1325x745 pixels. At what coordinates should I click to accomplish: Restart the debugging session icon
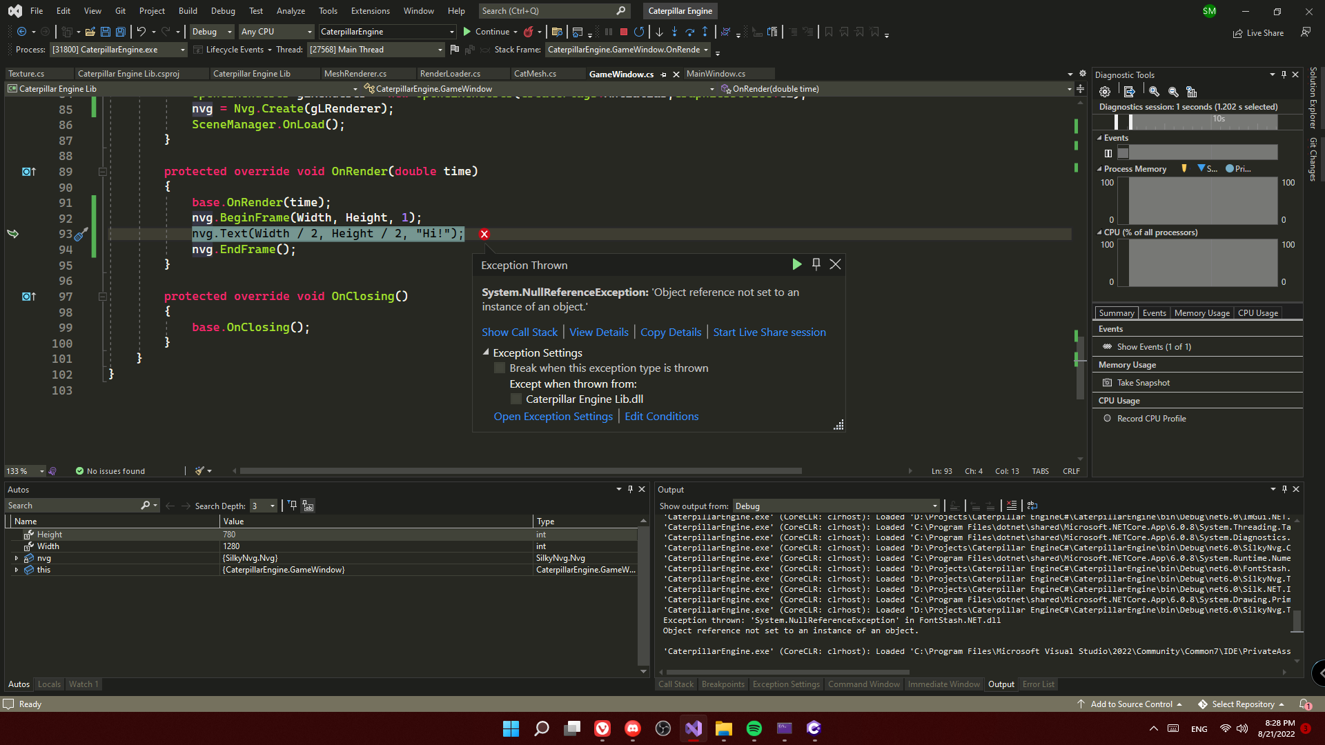coord(638,32)
